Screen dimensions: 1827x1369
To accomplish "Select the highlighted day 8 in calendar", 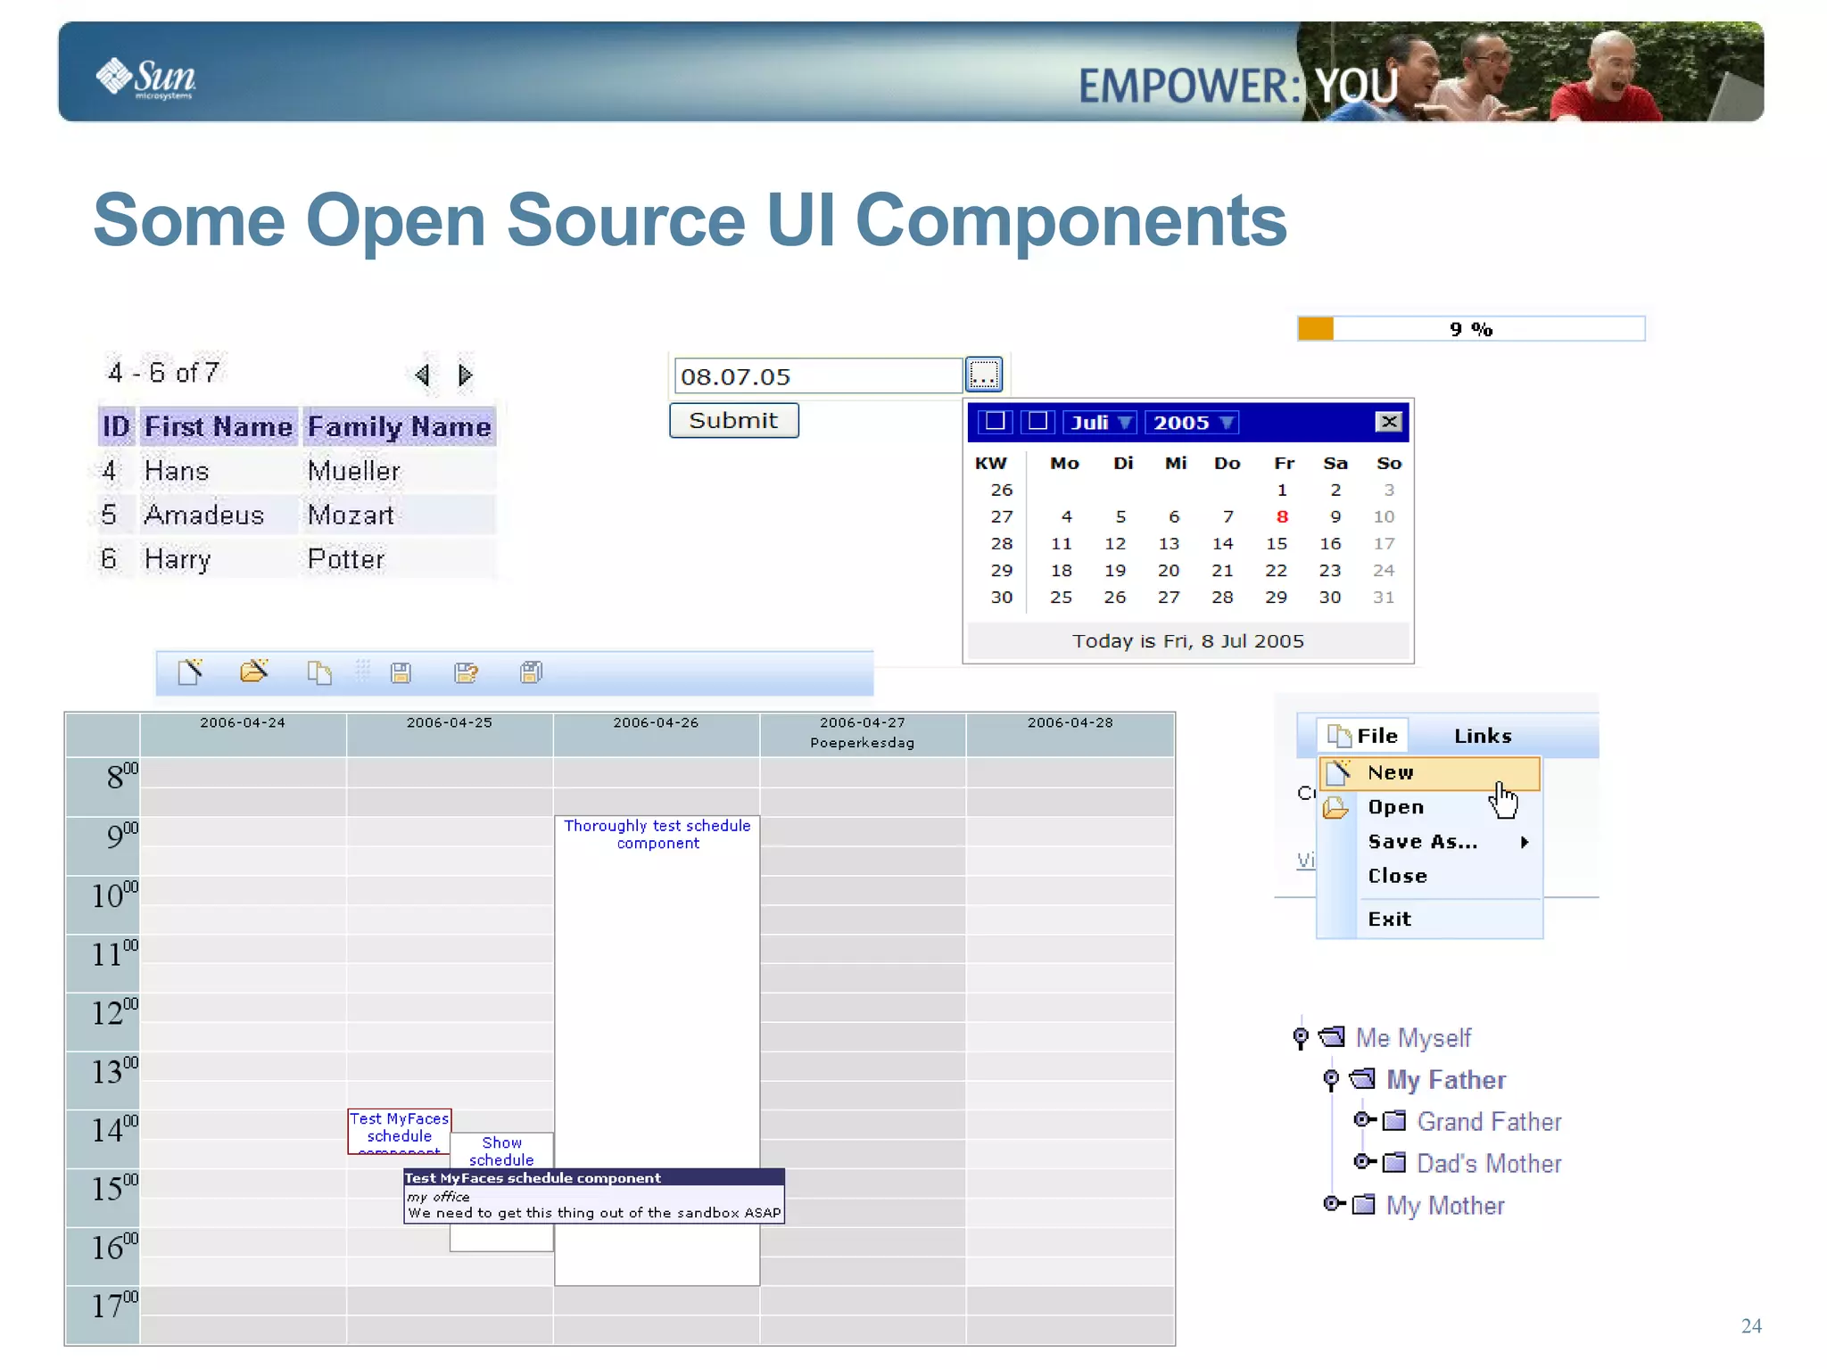I will coord(1282,516).
